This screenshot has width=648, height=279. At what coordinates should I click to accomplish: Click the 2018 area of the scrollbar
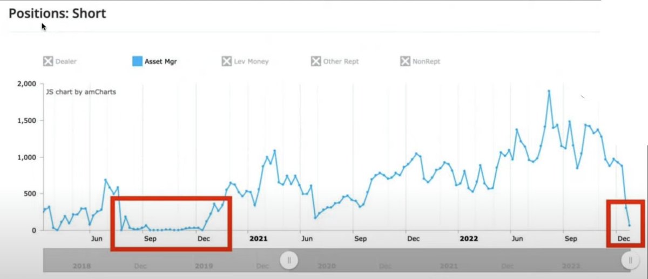point(82,266)
